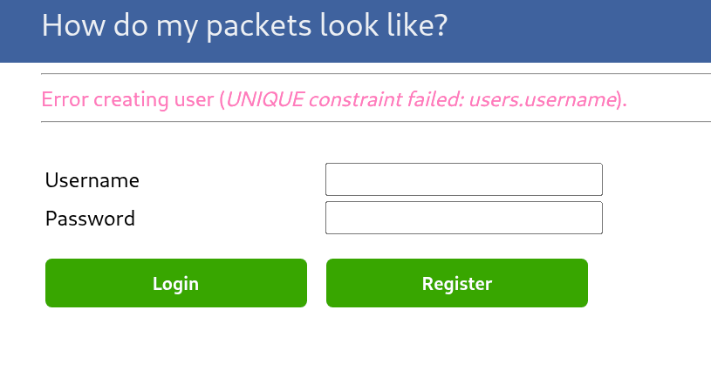Click the word 'How' in the title
Screen dimensions: 711x391
[x=65, y=25]
